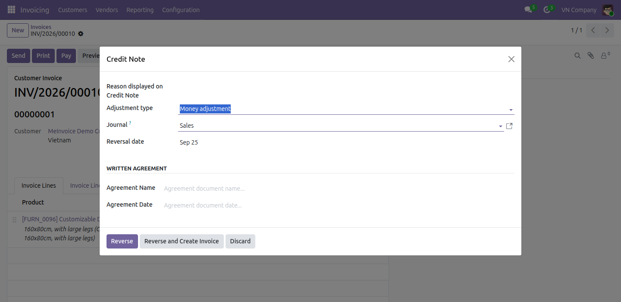Open the Customers menu
Image resolution: width=621 pixels, height=302 pixels.
(72, 9)
